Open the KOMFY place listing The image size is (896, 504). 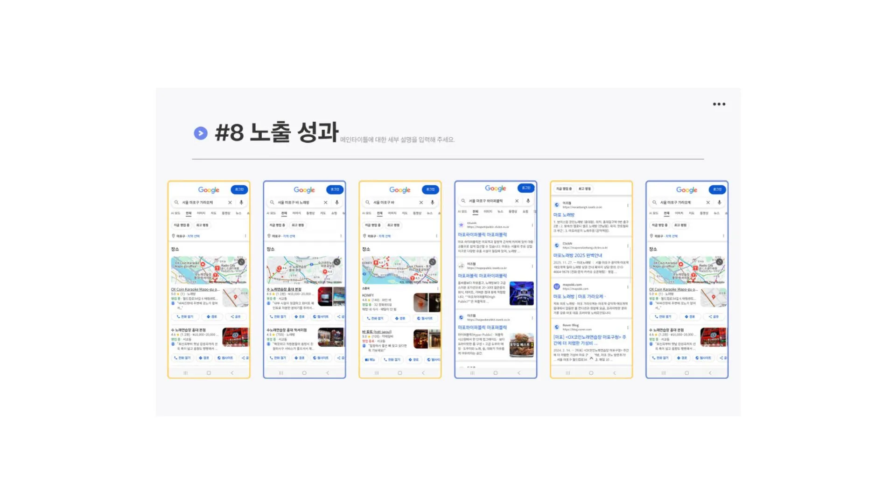[368, 295]
